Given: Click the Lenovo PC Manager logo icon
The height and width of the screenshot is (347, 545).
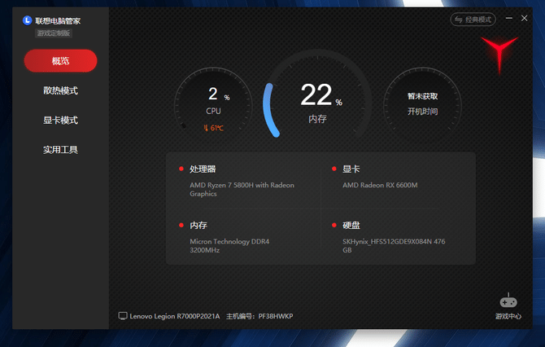Looking at the screenshot, I should click(28, 20).
